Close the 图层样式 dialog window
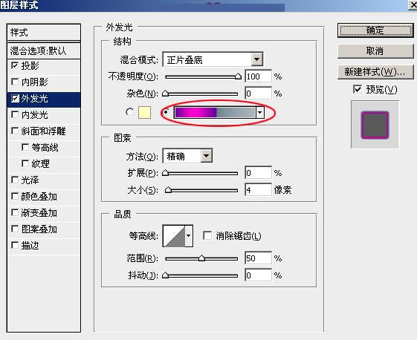Image resolution: width=417 pixels, height=340 pixels. pos(413,4)
